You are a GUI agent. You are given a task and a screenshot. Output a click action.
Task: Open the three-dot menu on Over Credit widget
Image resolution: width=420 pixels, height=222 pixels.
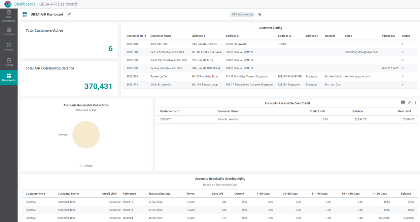click(x=416, y=102)
